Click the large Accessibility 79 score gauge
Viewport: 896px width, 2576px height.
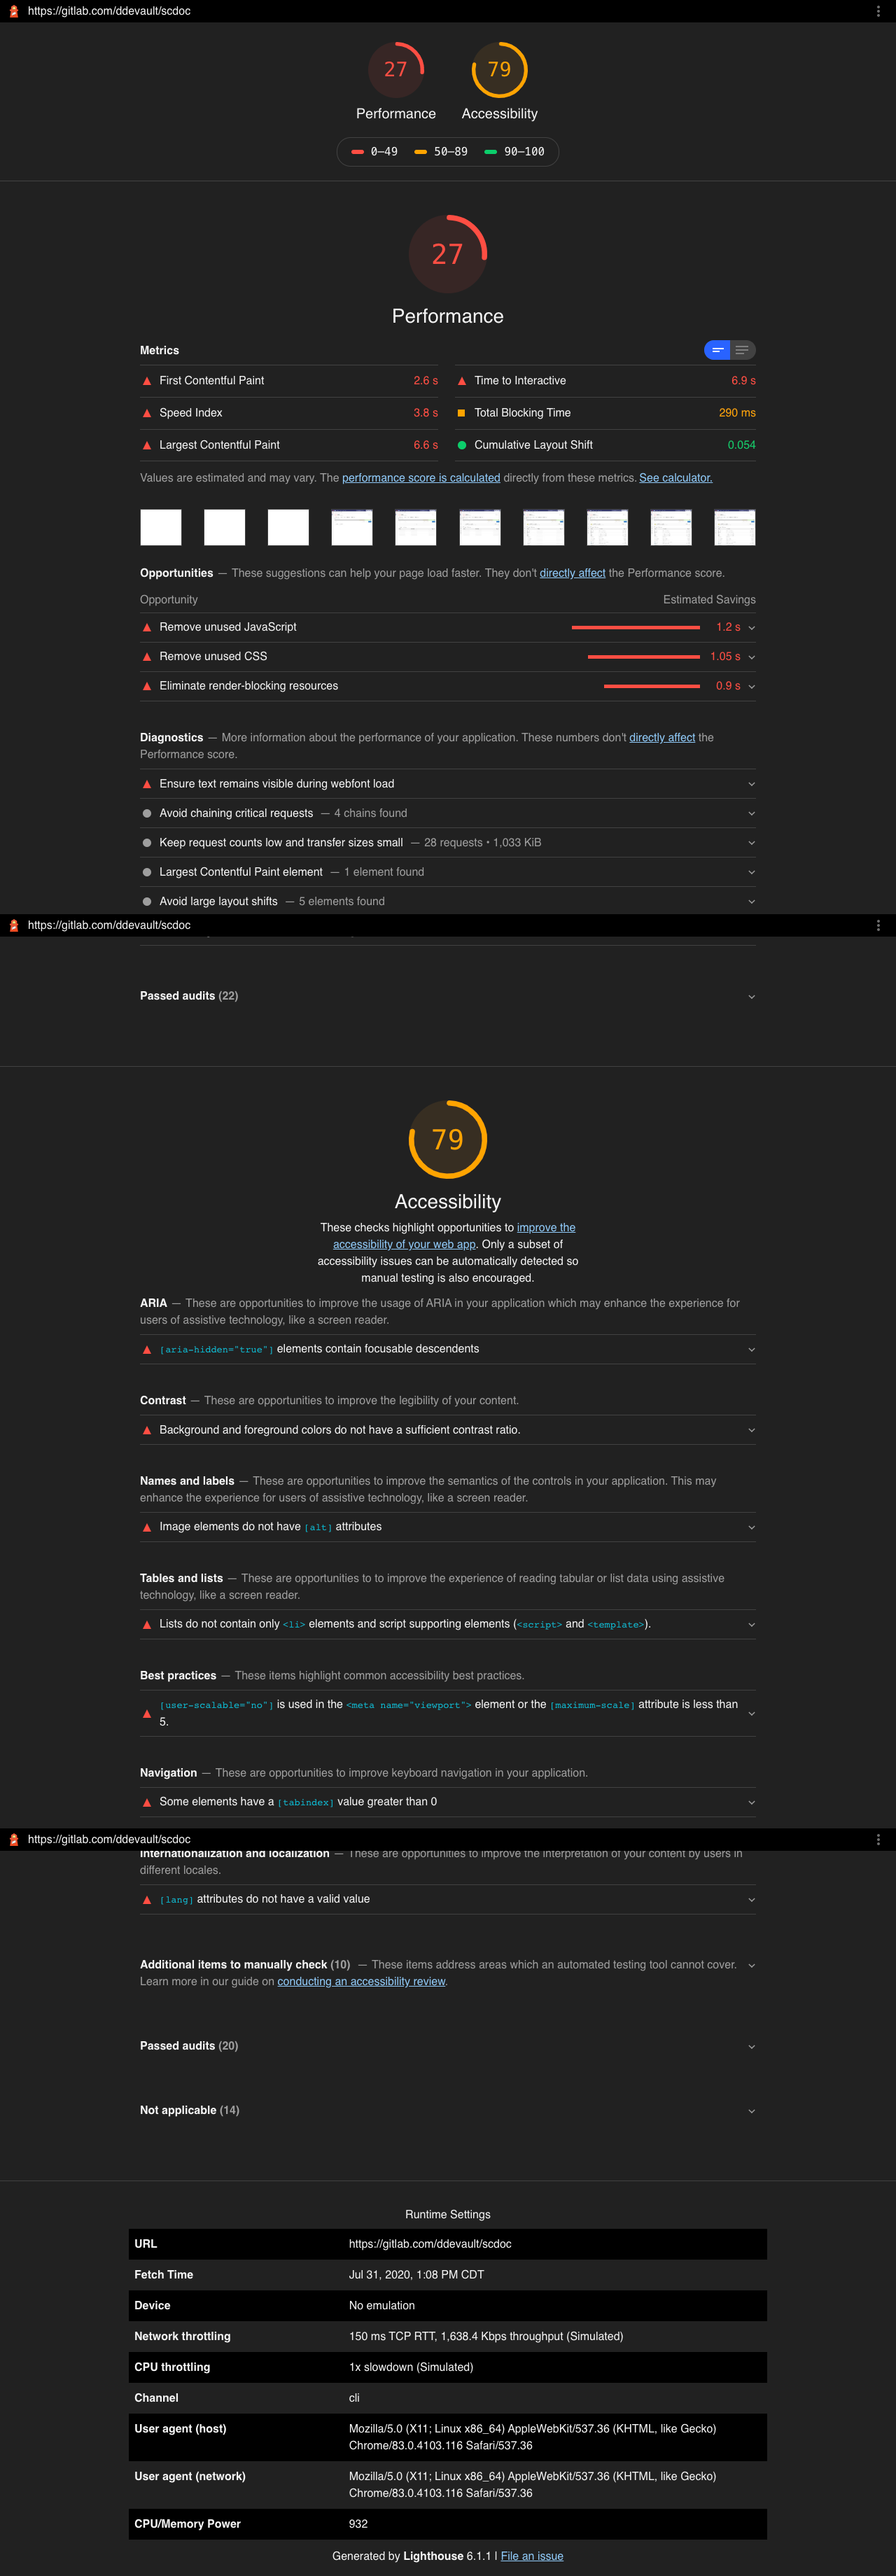coord(448,1139)
